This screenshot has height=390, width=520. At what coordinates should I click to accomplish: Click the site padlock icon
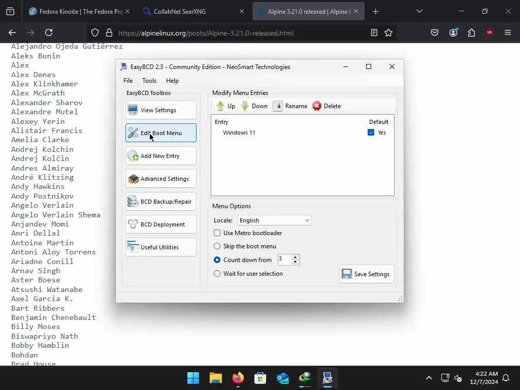pyautogui.click(x=109, y=33)
